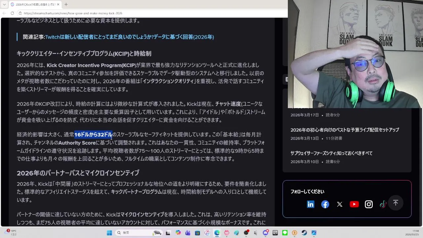Image resolution: width=423 pixels, height=238 pixels.
Task: Open the Photos app on the taskbar
Action: pos(314,233)
